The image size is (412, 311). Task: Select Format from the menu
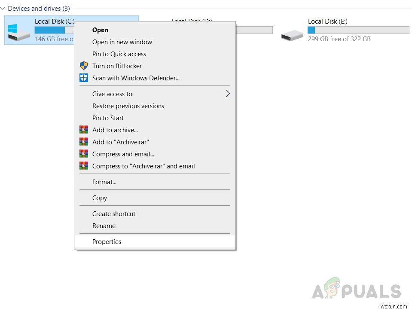coord(104,182)
